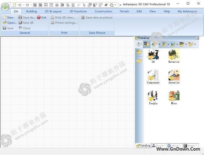Click the vertical guide lines toolbar icon

click(x=73, y=5)
